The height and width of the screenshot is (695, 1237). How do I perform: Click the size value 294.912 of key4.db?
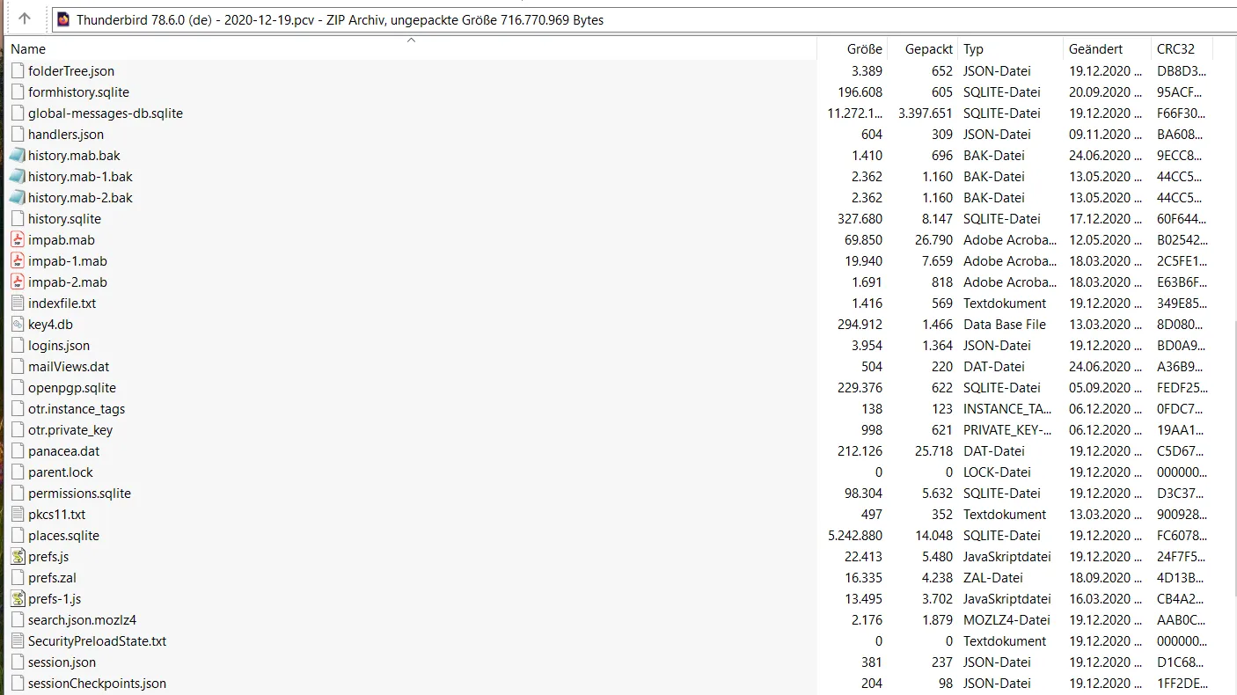860,324
